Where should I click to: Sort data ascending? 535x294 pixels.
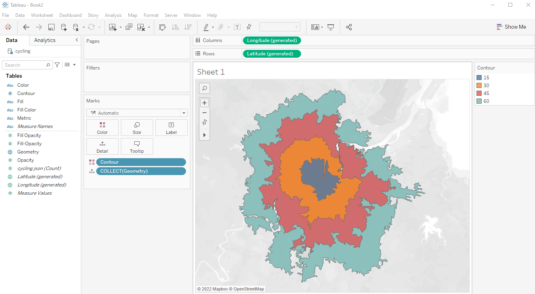175,27
